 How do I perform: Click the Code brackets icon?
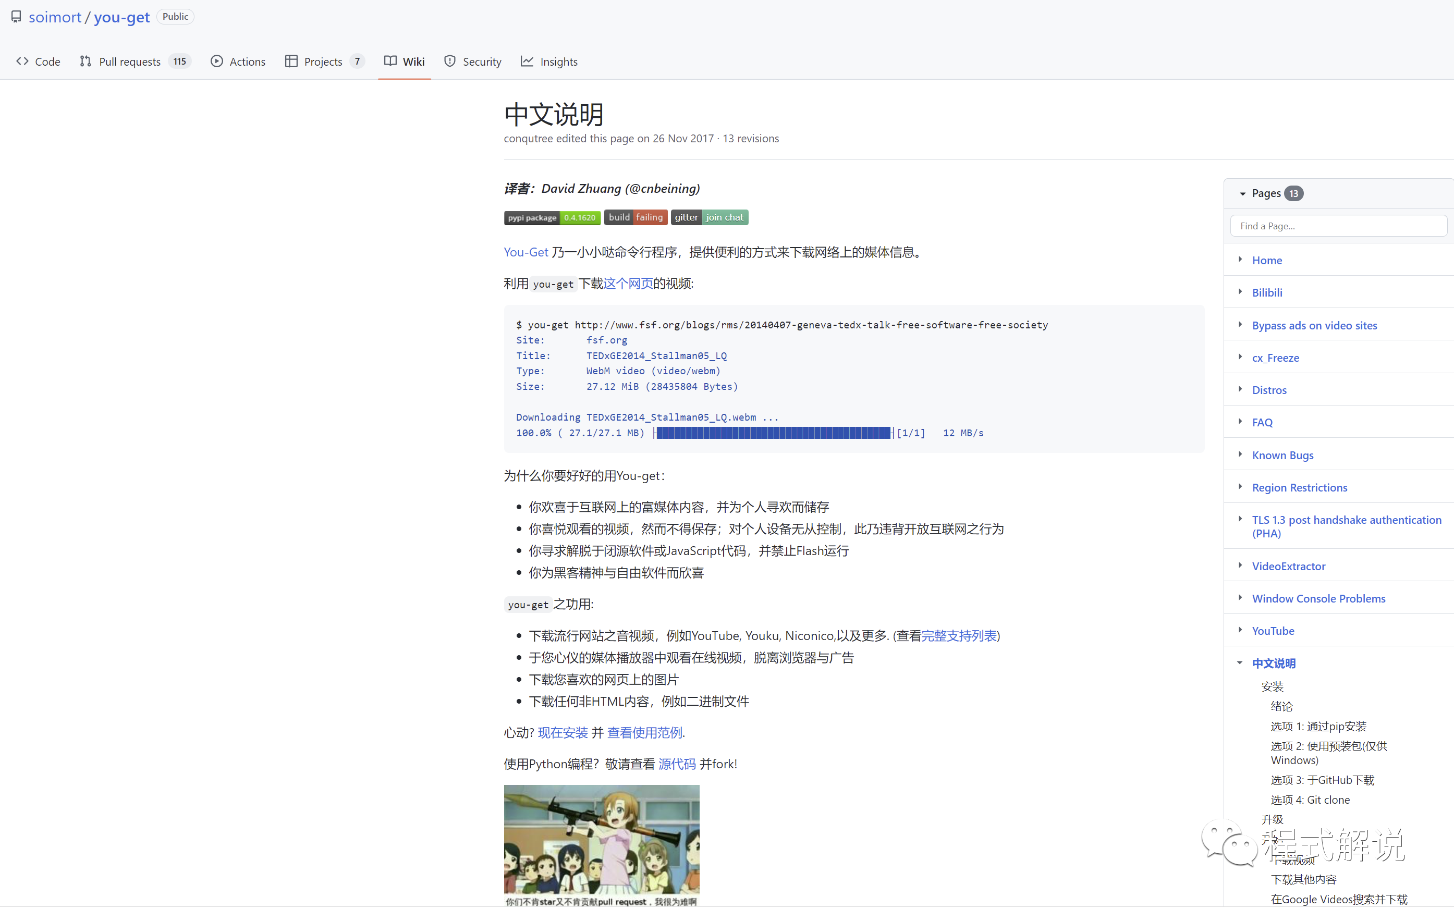coord(22,62)
